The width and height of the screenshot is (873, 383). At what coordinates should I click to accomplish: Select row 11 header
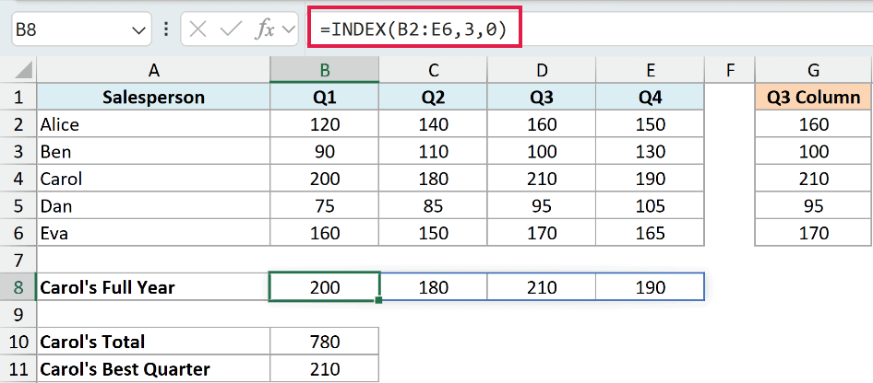click(x=18, y=369)
